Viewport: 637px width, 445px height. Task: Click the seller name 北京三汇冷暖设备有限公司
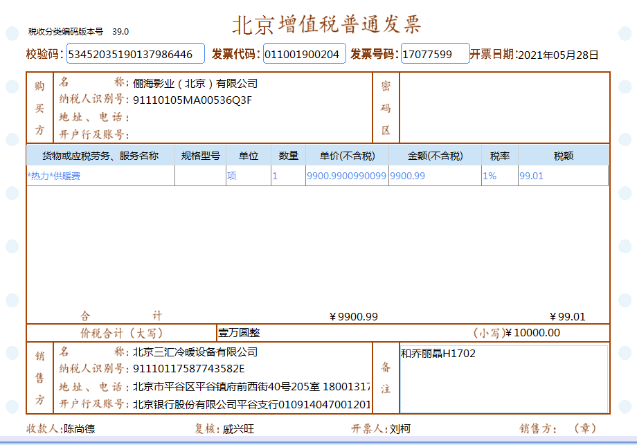(x=195, y=352)
